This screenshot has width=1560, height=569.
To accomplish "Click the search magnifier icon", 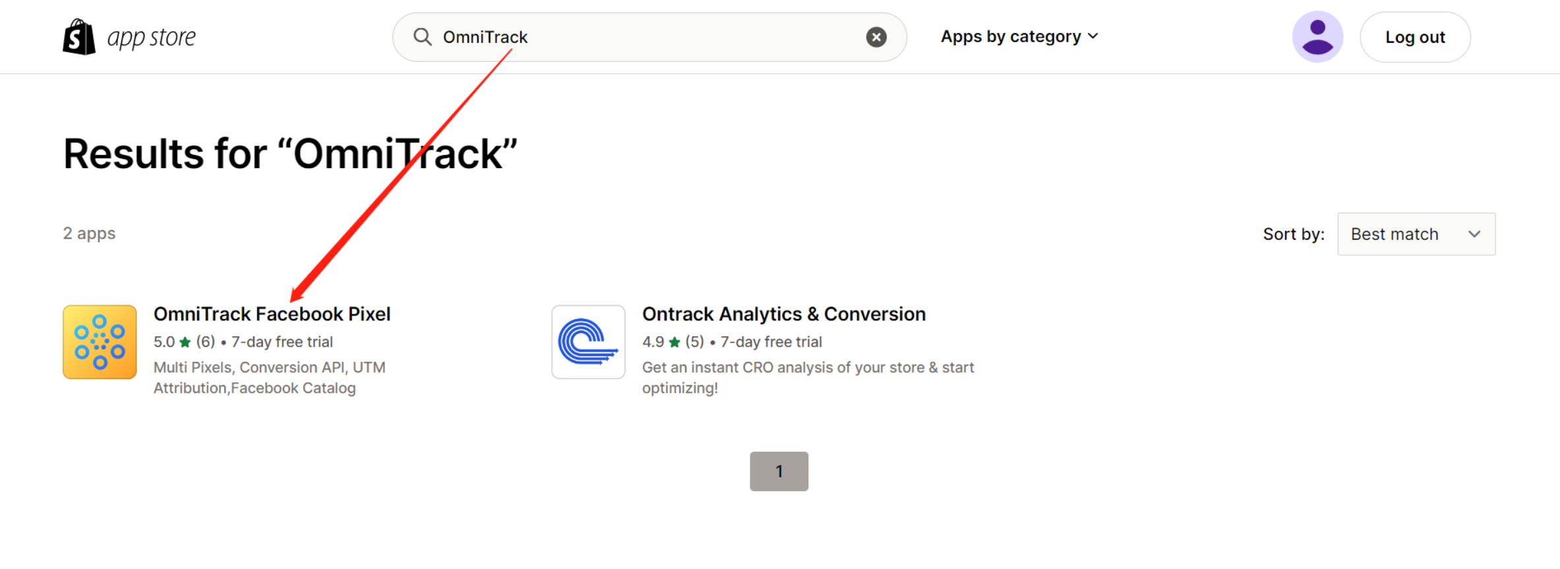I will 422,37.
